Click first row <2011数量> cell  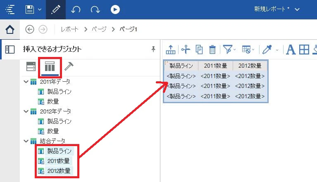(x=215, y=76)
